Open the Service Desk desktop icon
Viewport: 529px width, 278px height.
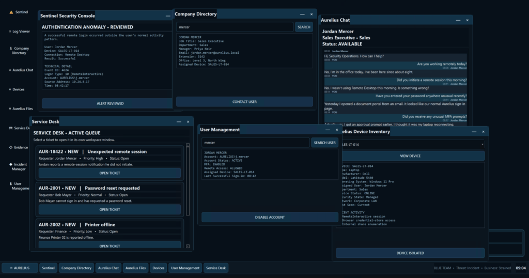pos(19,128)
